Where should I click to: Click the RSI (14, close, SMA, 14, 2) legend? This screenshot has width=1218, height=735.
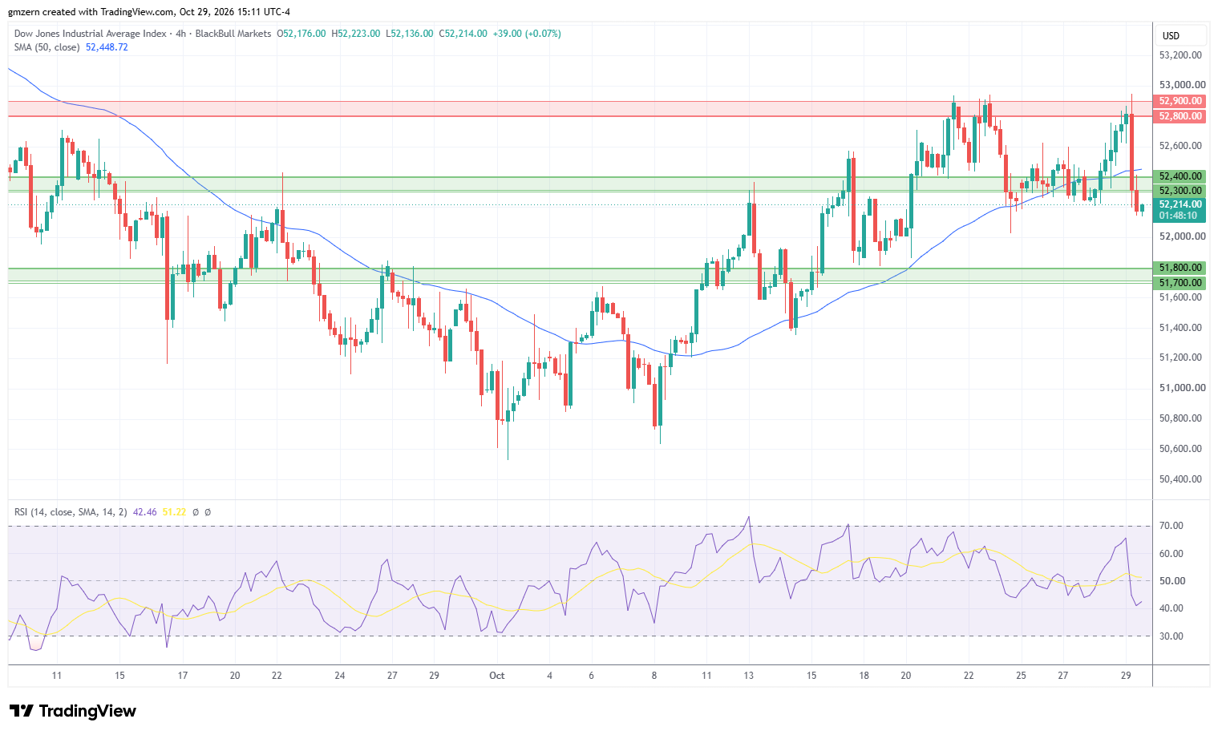tap(71, 512)
